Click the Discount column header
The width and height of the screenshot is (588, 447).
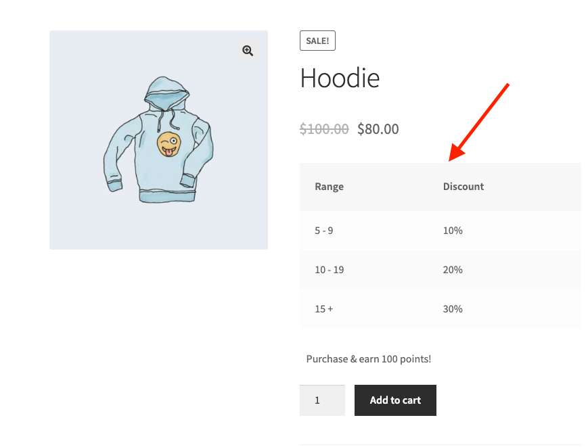coord(463,187)
